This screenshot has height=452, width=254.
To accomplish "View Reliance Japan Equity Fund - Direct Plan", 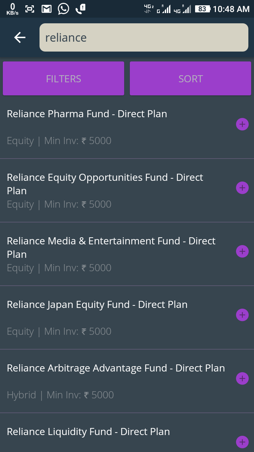I will click(x=97, y=305).
